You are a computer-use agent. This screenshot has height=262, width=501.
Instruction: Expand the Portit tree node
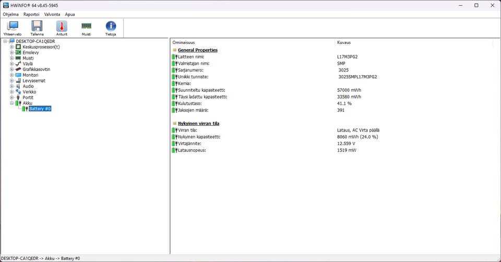pos(12,98)
